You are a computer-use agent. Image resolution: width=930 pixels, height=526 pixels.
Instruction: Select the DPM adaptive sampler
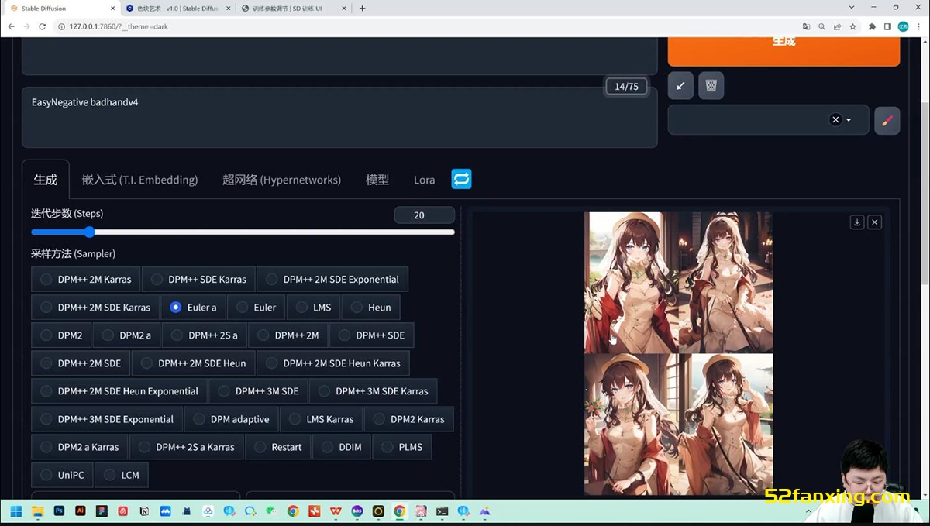pyautogui.click(x=231, y=419)
